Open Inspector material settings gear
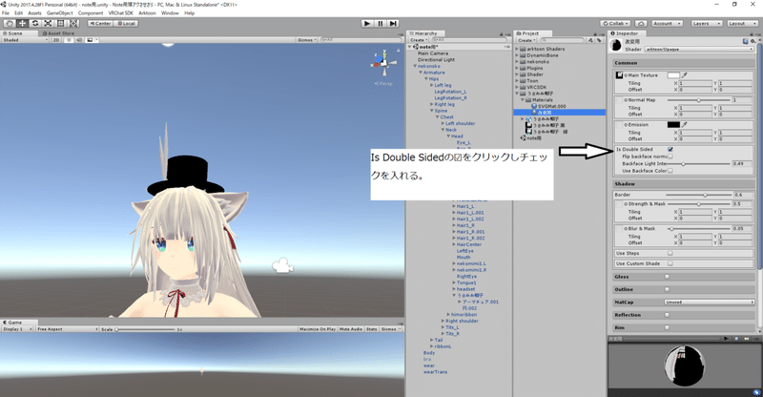 (x=753, y=42)
